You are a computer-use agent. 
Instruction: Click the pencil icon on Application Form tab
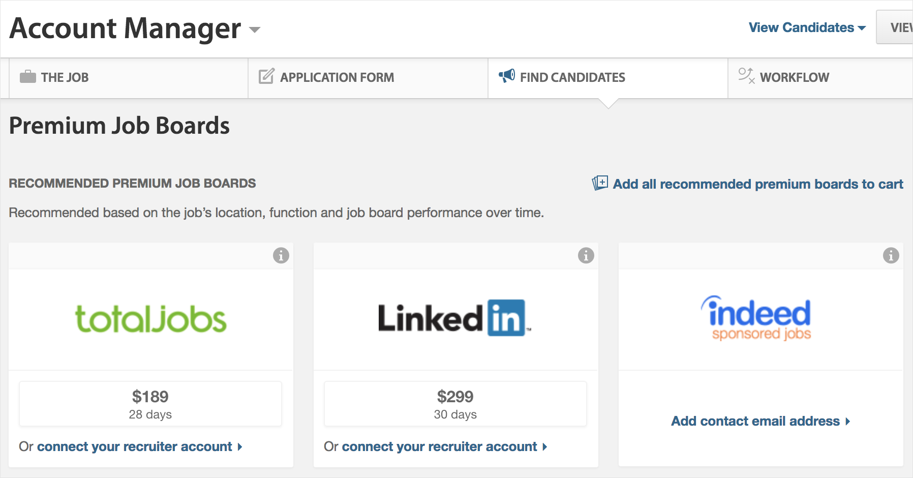point(267,76)
